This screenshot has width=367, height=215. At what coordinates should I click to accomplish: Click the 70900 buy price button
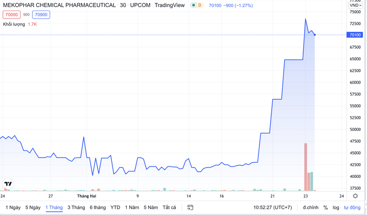tap(41, 15)
